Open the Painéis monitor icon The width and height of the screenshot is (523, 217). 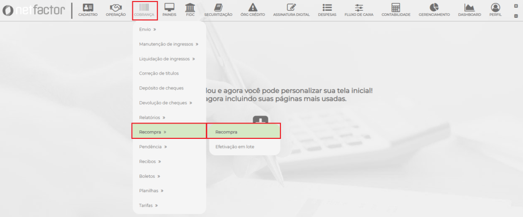[170, 7]
